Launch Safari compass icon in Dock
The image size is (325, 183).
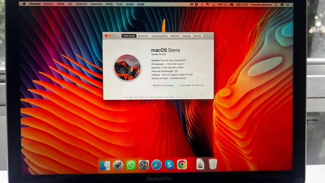point(156,165)
